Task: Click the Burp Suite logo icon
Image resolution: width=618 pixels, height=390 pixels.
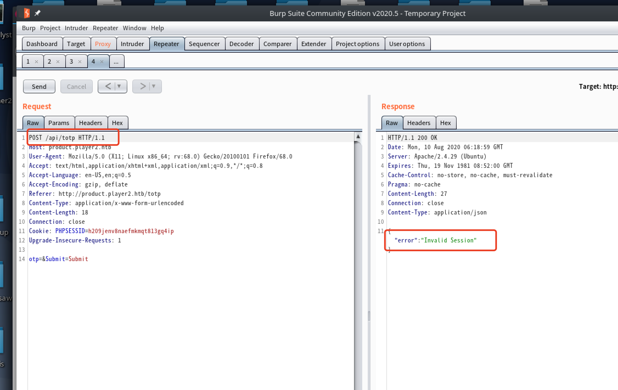Action: (27, 13)
